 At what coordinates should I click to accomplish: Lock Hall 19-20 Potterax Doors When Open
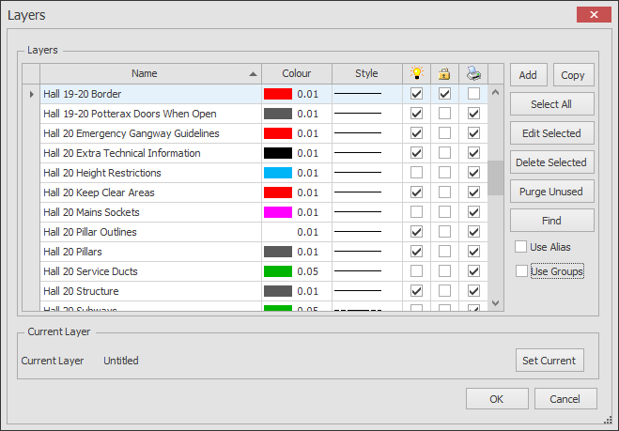pos(444,114)
